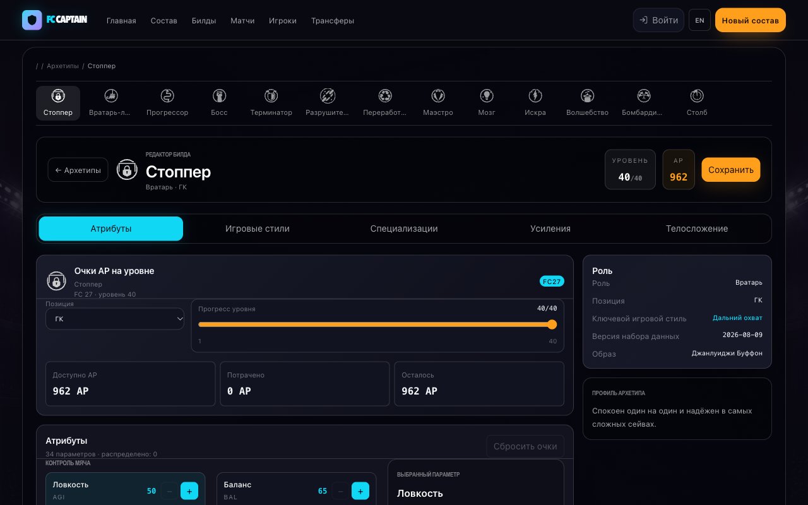The image size is (808, 505).
Task: Open the Состав menu item
Action: (164, 21)
